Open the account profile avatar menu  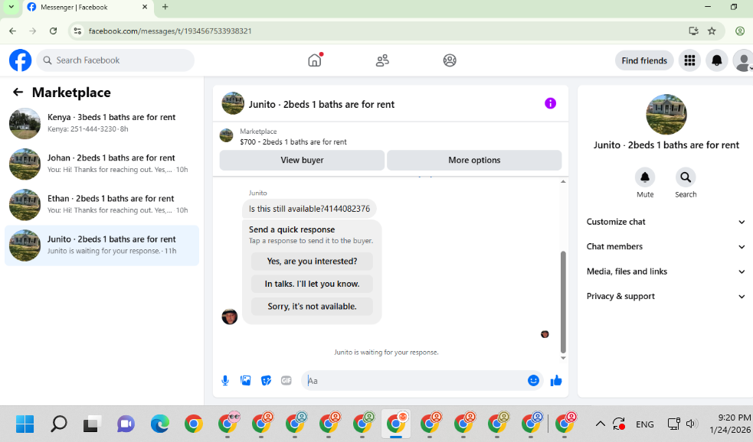coord(743,60)
